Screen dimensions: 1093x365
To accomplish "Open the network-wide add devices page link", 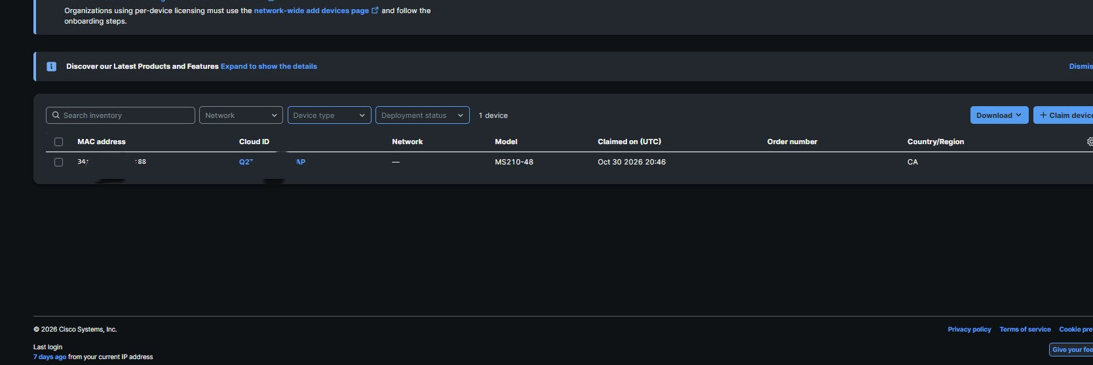I will 311,10.
